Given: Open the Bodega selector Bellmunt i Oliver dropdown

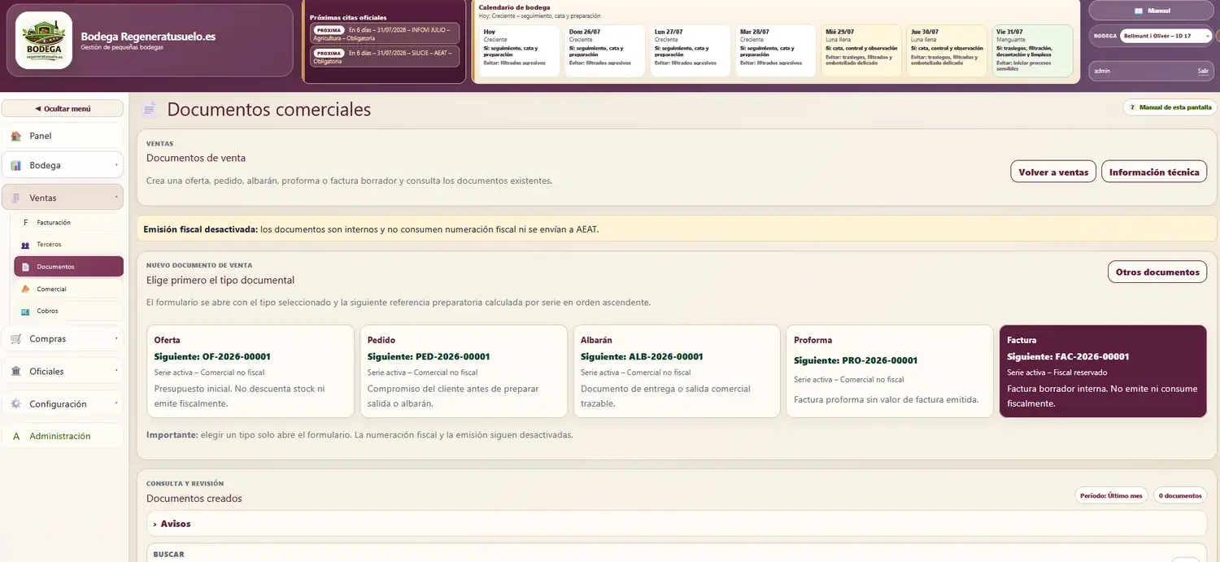Looking at the screenshot, I should pos(1166,36).
